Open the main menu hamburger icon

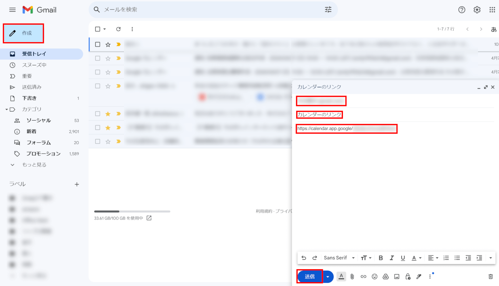pos(13,10)
